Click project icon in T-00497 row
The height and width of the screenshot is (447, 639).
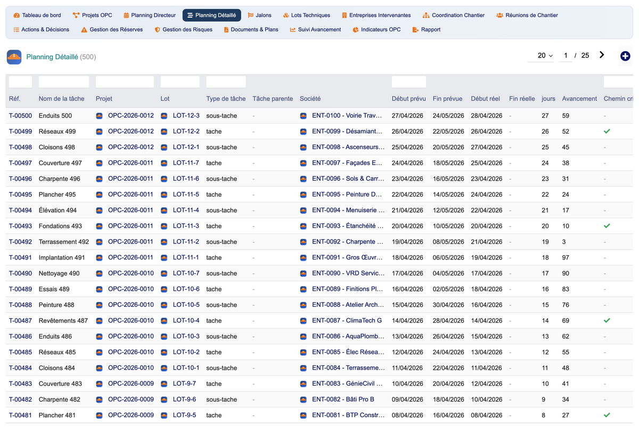pos(99,163)
